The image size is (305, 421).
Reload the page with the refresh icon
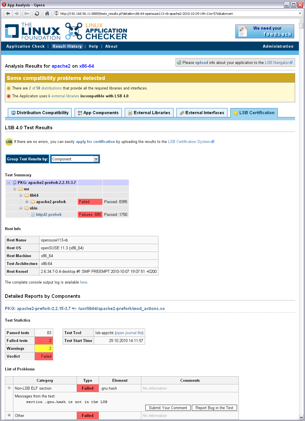tap(37, 13)
